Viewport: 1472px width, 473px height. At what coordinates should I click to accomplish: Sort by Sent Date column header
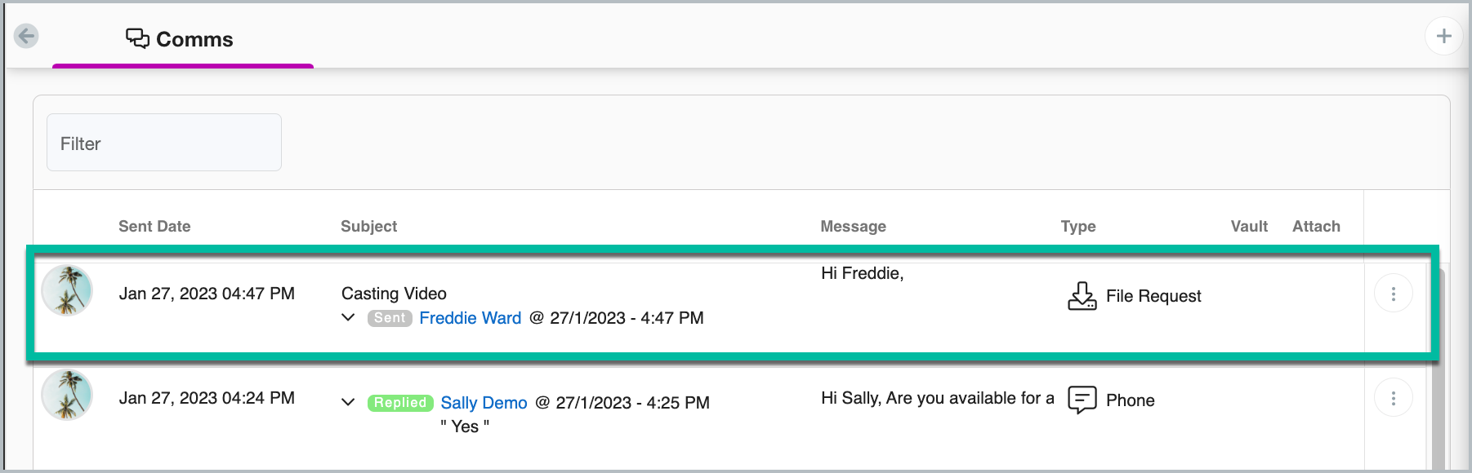pyautogui.click(x=154, y=227)
